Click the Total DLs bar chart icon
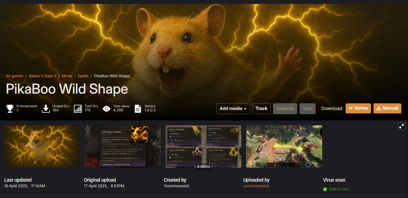The height and width of the screenshot is (198, 408). (78, 109)
